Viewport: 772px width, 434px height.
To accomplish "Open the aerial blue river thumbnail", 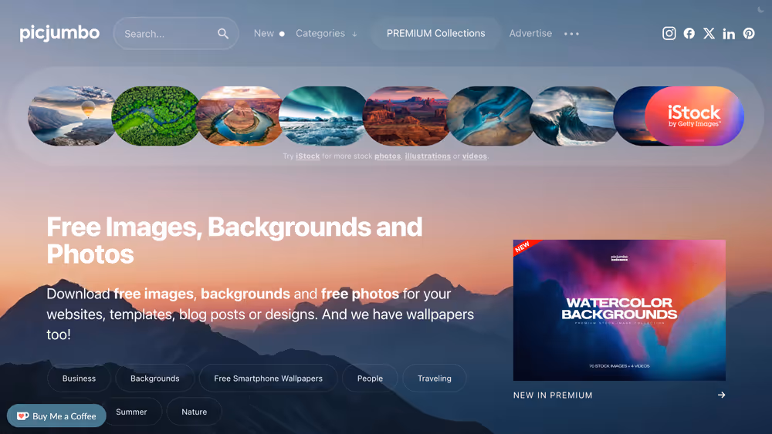I will pos(490,116).
